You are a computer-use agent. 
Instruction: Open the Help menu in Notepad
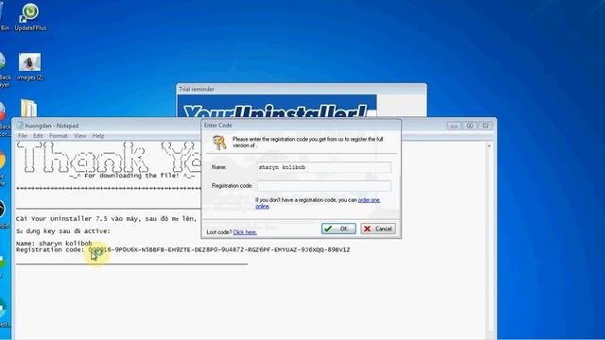pyautogui.click(x=98, y=136)
